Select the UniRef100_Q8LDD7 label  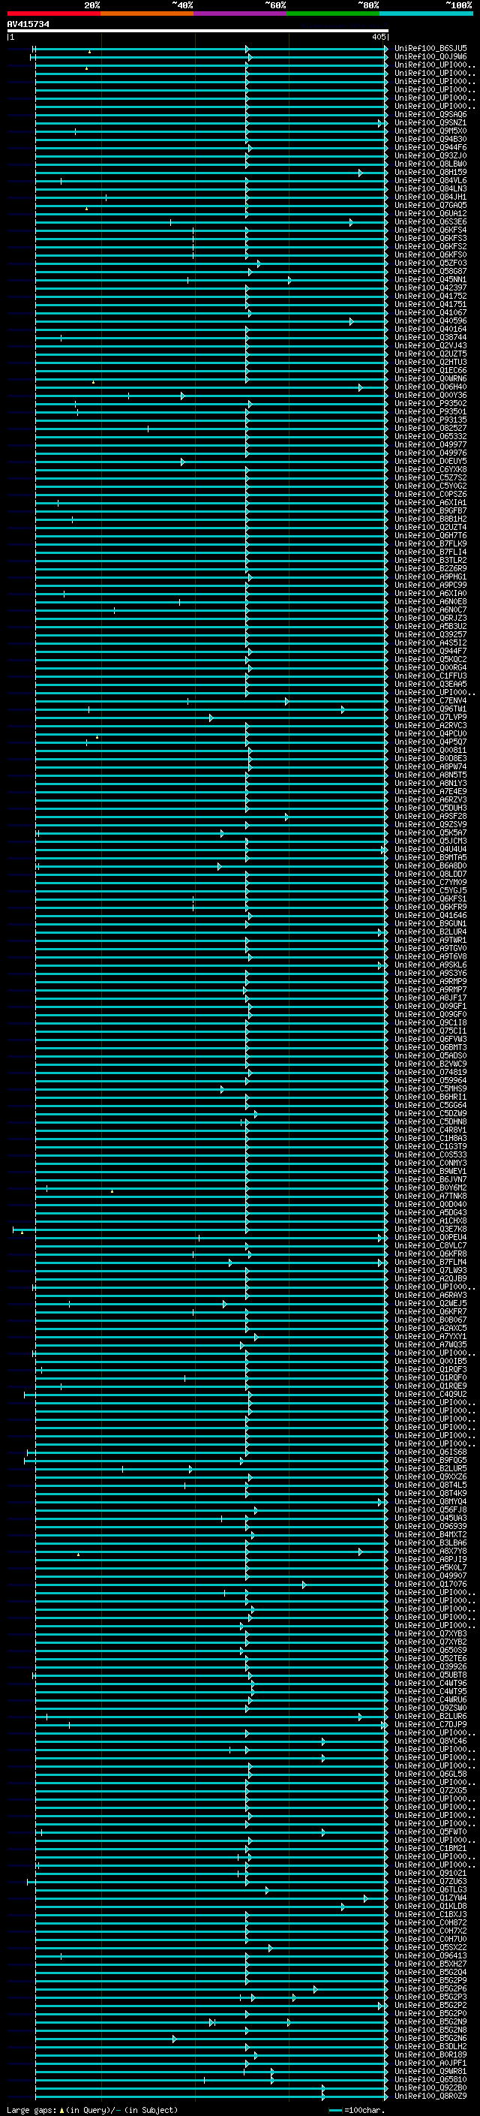430,874
